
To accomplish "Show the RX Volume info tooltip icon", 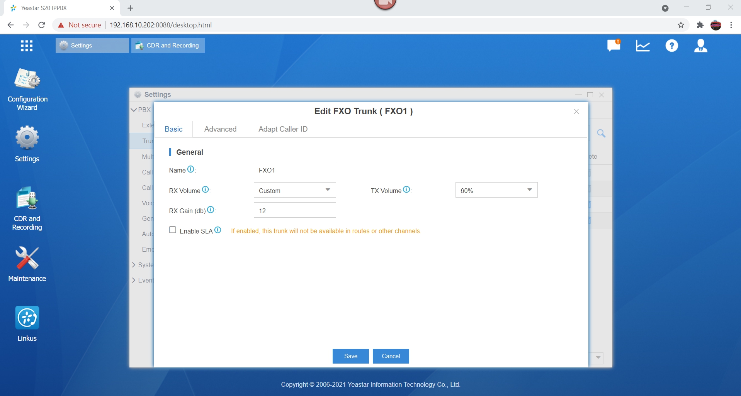I will coord(206,190).
